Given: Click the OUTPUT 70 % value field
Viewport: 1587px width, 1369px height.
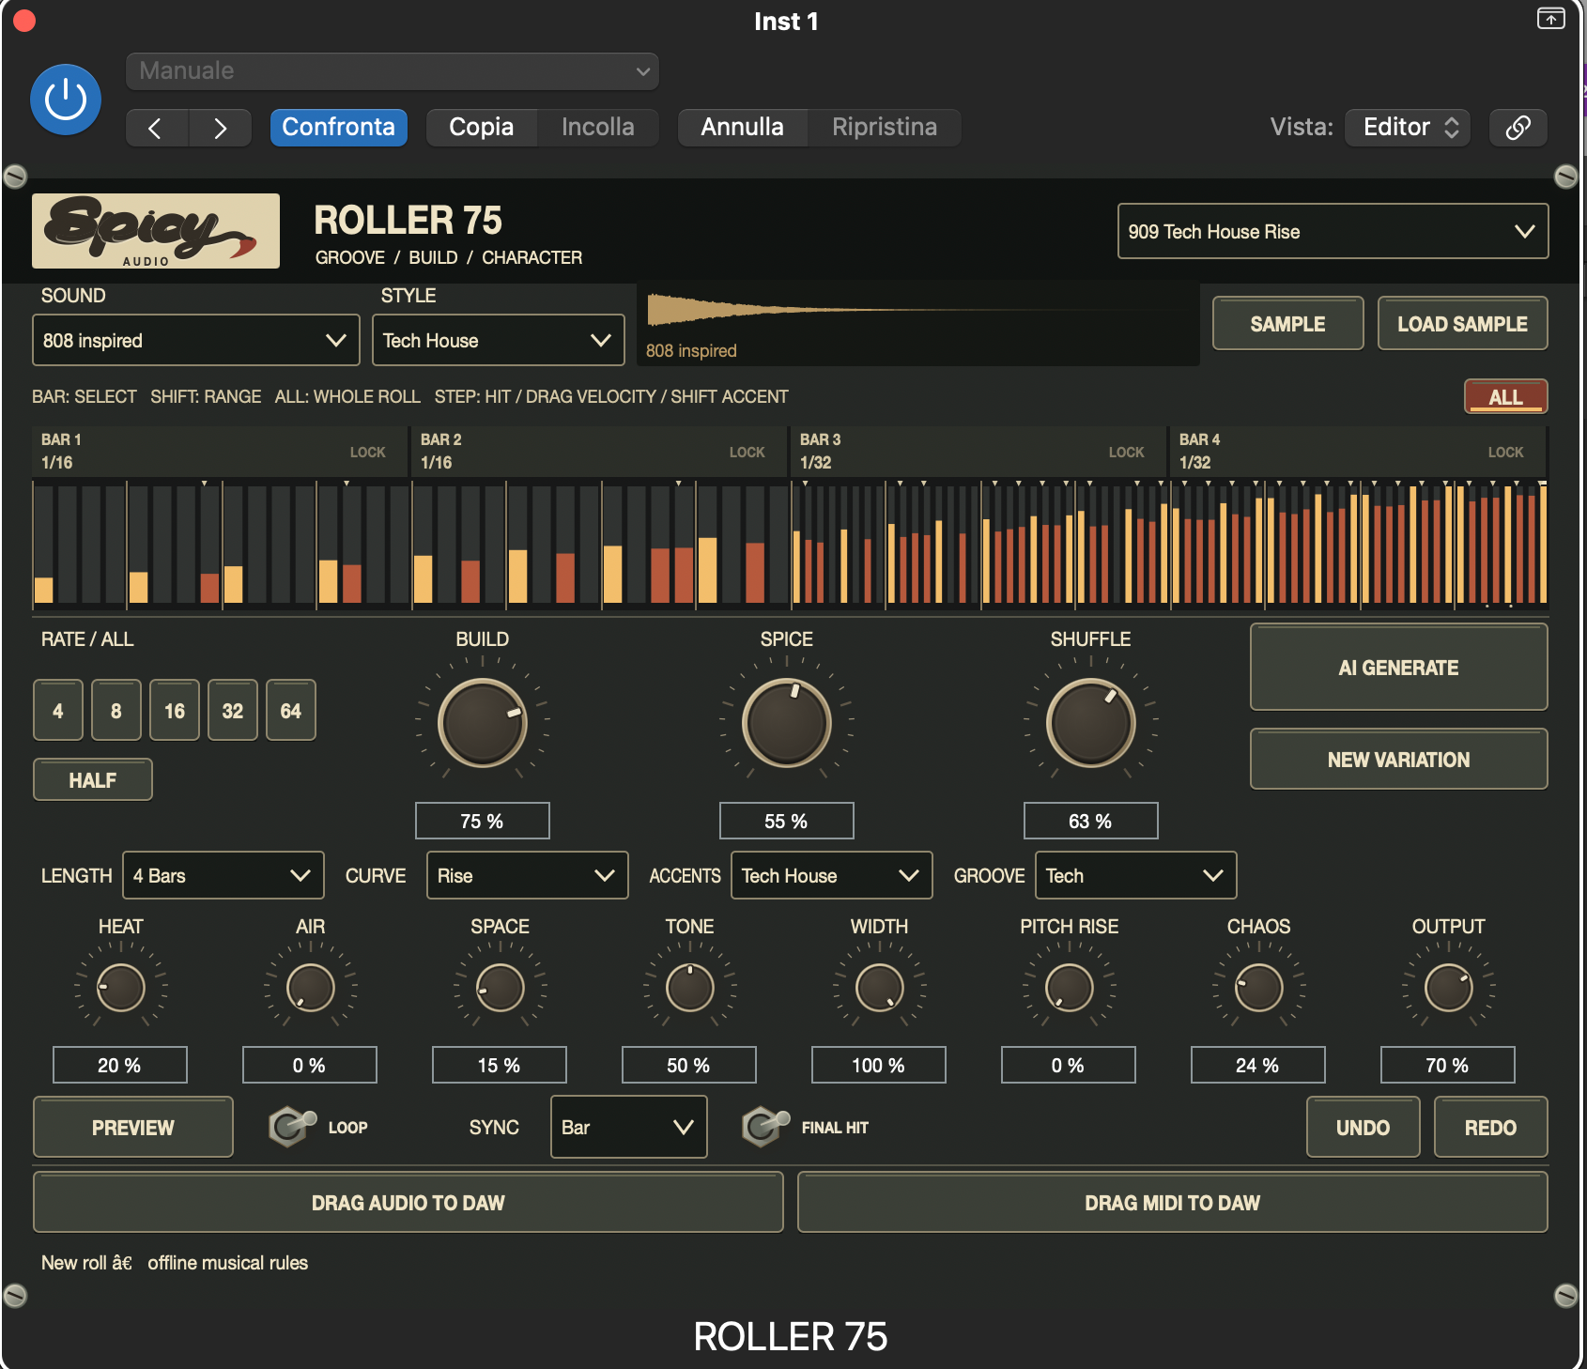Looking at the screenshot, I should point(1447,1065).
